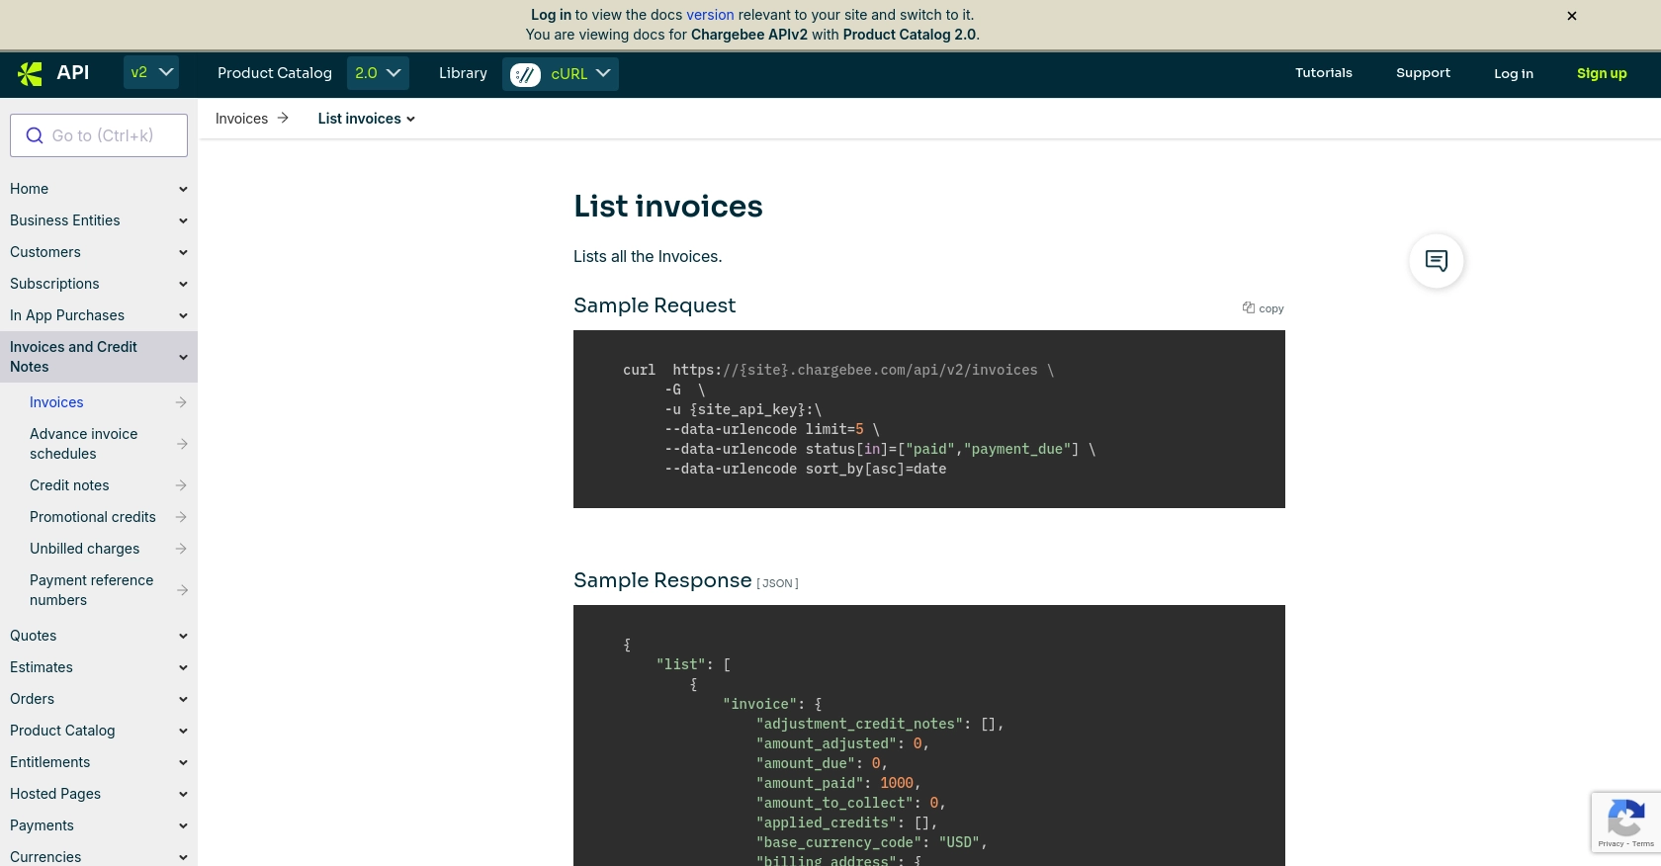
Task: Click the API home label
Action: (73, 72)
